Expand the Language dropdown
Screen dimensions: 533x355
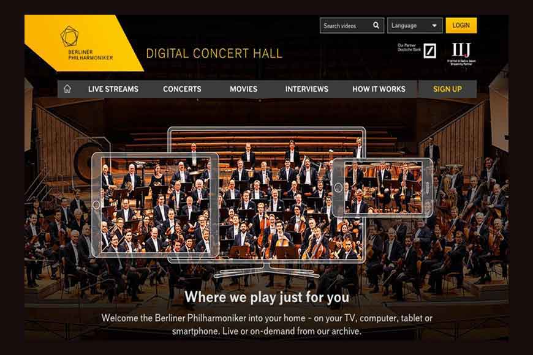415,26
